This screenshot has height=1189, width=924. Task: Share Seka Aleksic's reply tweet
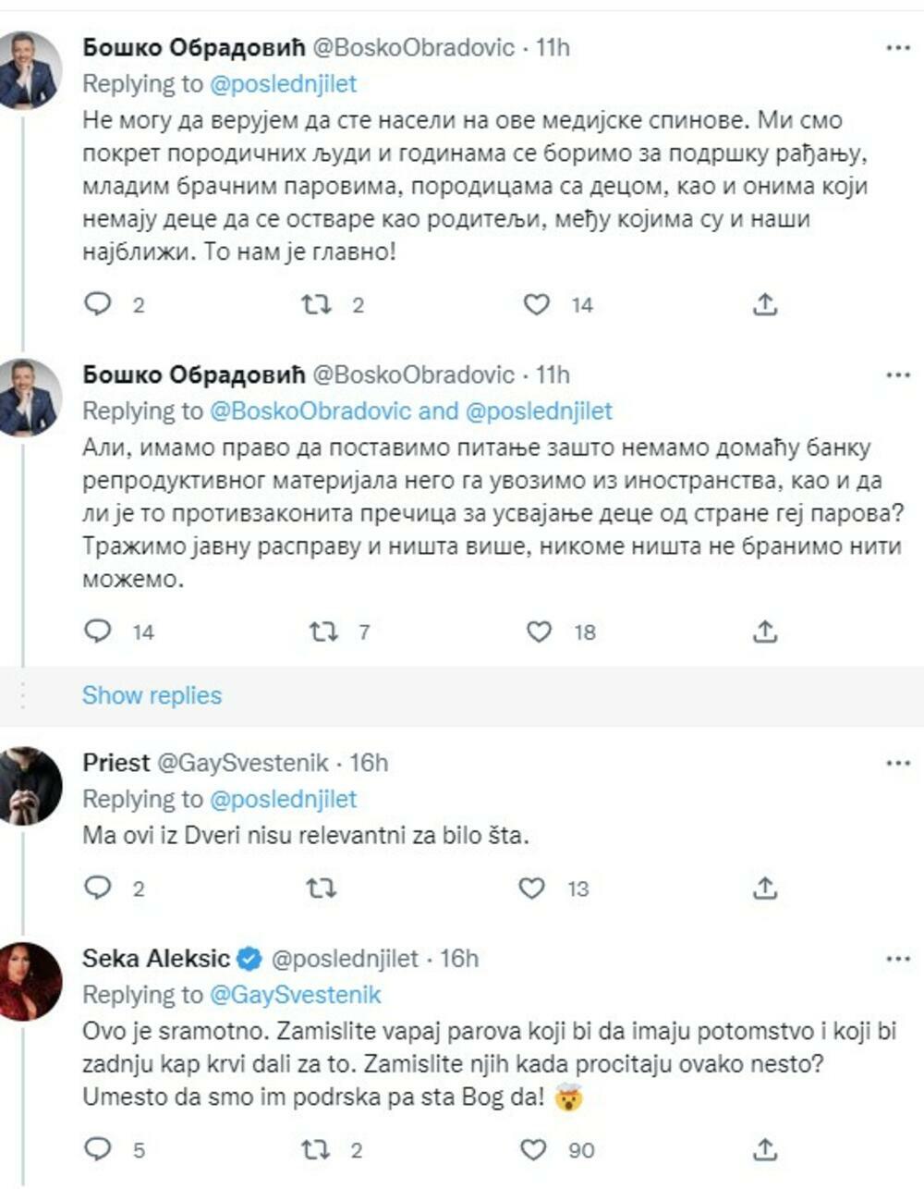[x=764, y=1149]
